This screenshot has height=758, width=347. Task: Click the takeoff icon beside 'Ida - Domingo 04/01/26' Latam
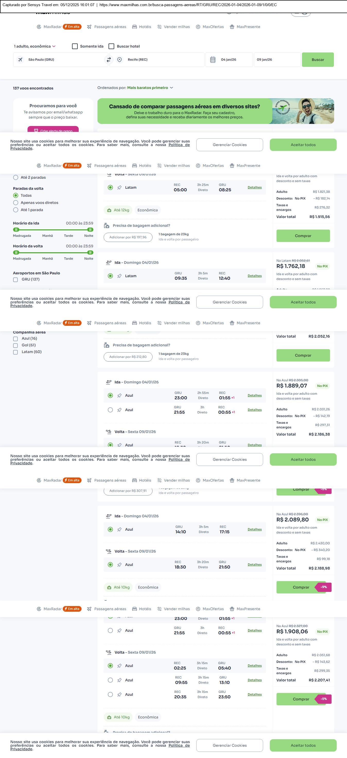[109, 263]
